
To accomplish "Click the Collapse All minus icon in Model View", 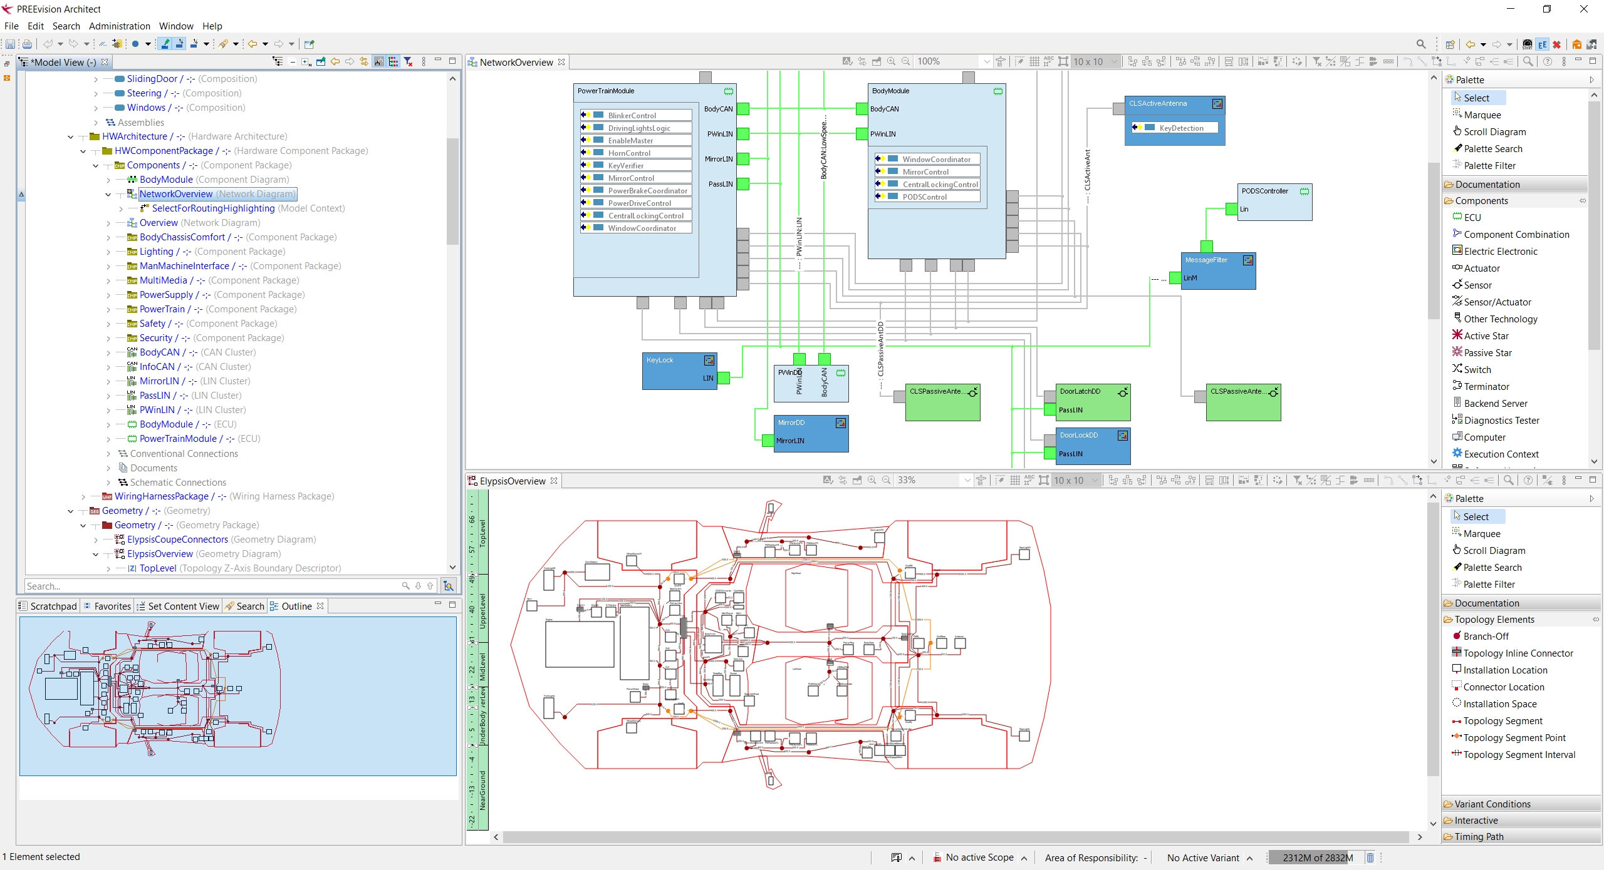I will (x=293, y=61).
